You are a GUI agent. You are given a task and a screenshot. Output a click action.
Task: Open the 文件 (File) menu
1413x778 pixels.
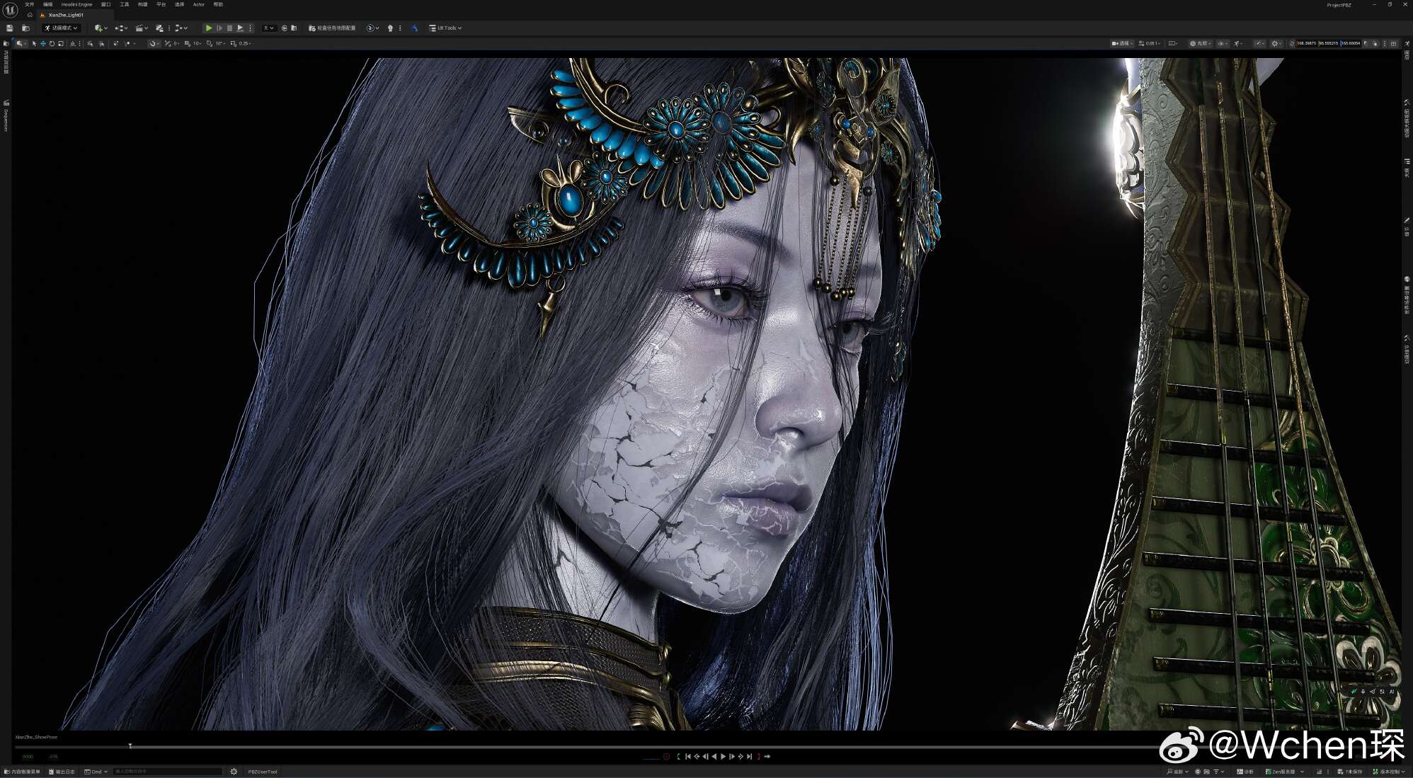tap(30, 4)
